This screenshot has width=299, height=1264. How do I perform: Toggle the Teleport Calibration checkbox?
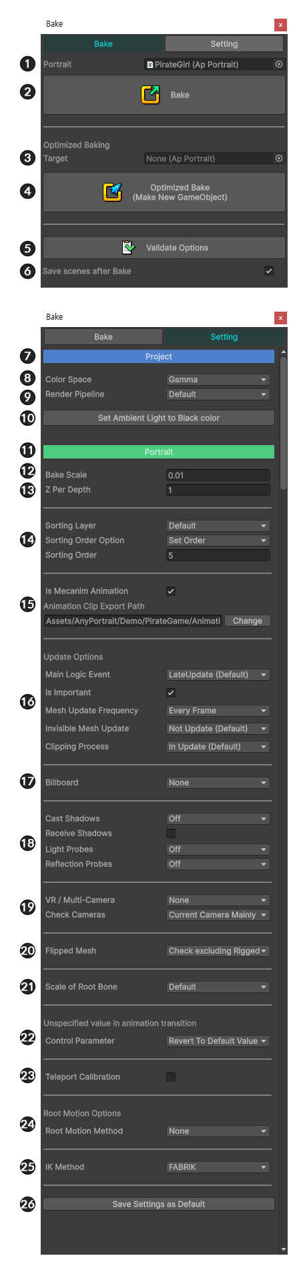tap(171, 1077)
